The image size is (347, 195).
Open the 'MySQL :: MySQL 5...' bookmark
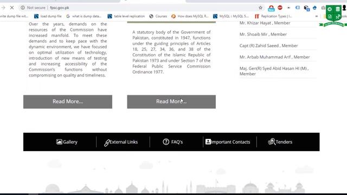[x=231, y=16]
